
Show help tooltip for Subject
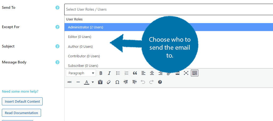click(x=58, y=46)
